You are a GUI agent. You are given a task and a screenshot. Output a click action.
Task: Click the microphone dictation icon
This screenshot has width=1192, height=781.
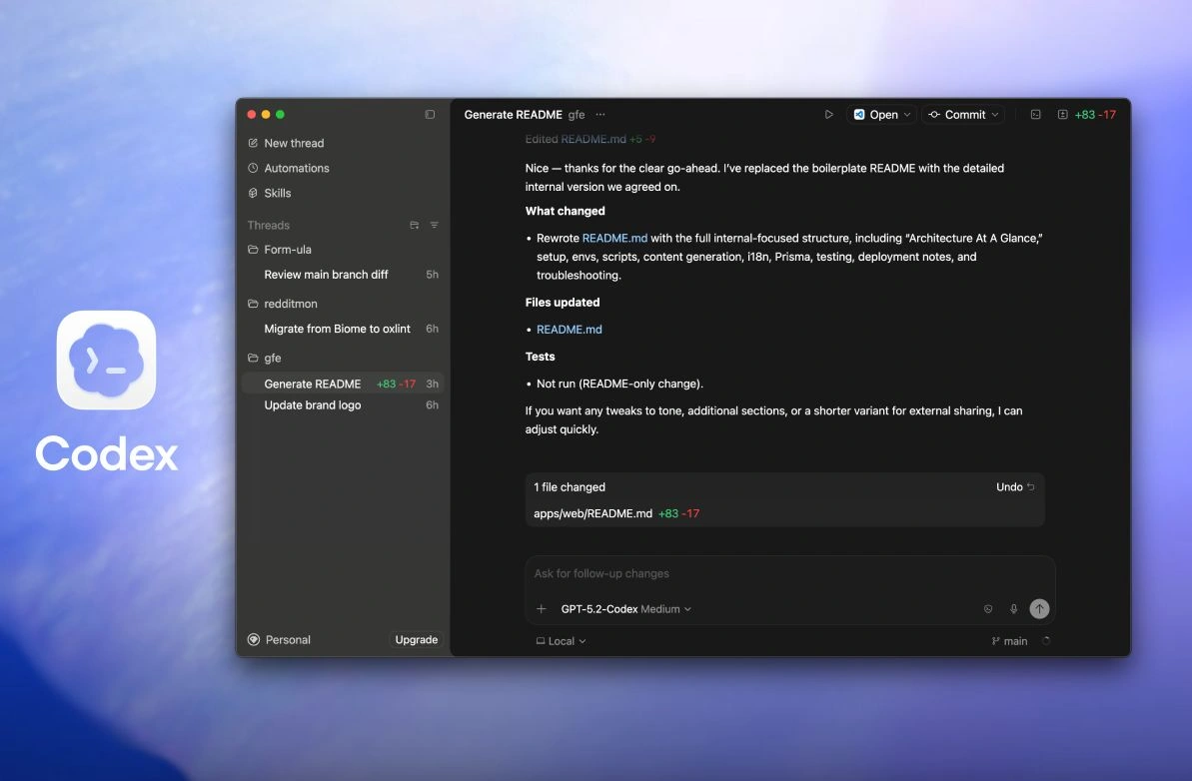[1013, 608]
